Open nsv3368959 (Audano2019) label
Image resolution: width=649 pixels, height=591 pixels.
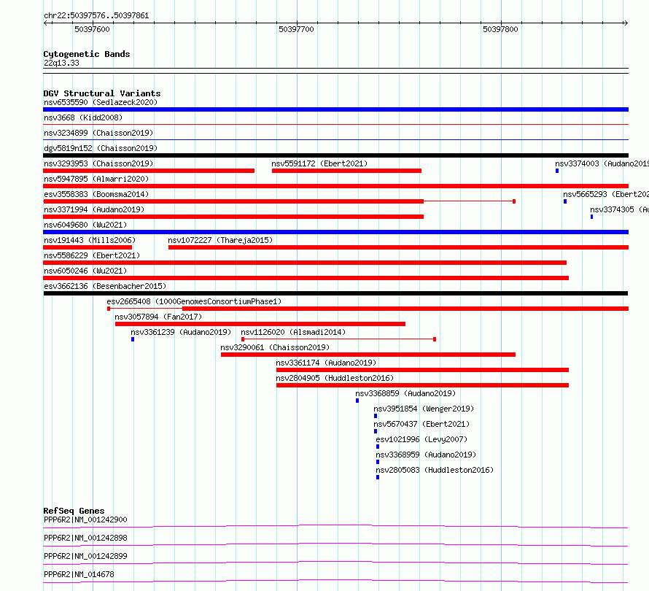pos(426,455)
